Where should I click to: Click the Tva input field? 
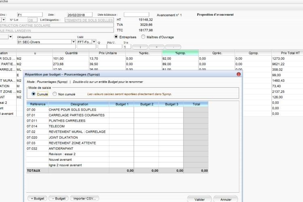(x=127, y=47)
